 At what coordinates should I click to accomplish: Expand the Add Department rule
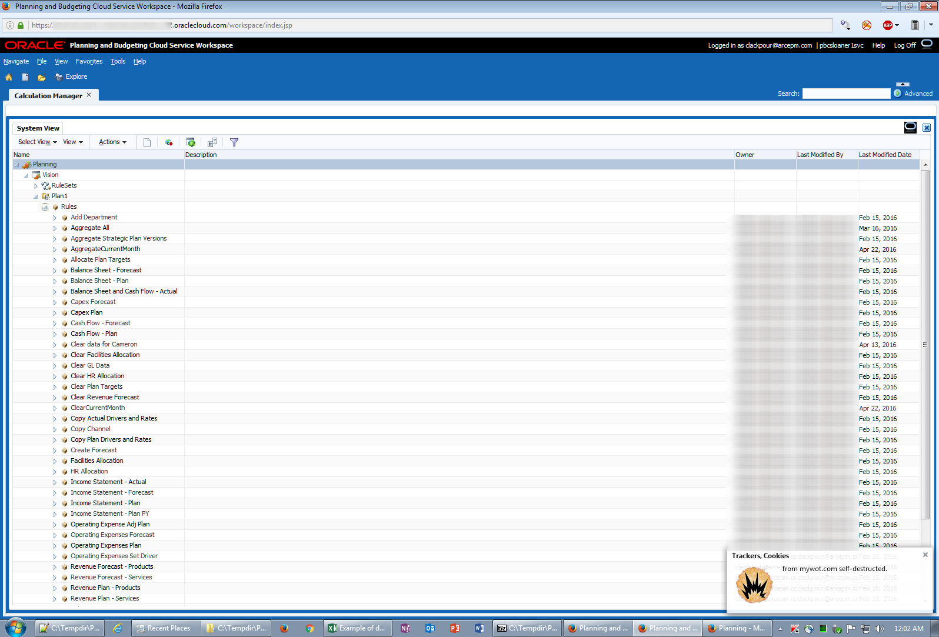(x=55, y=218)
